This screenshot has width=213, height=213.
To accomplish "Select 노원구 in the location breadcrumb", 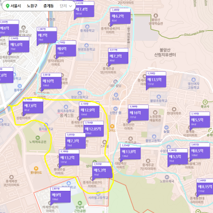I will [x=32, y=6].
